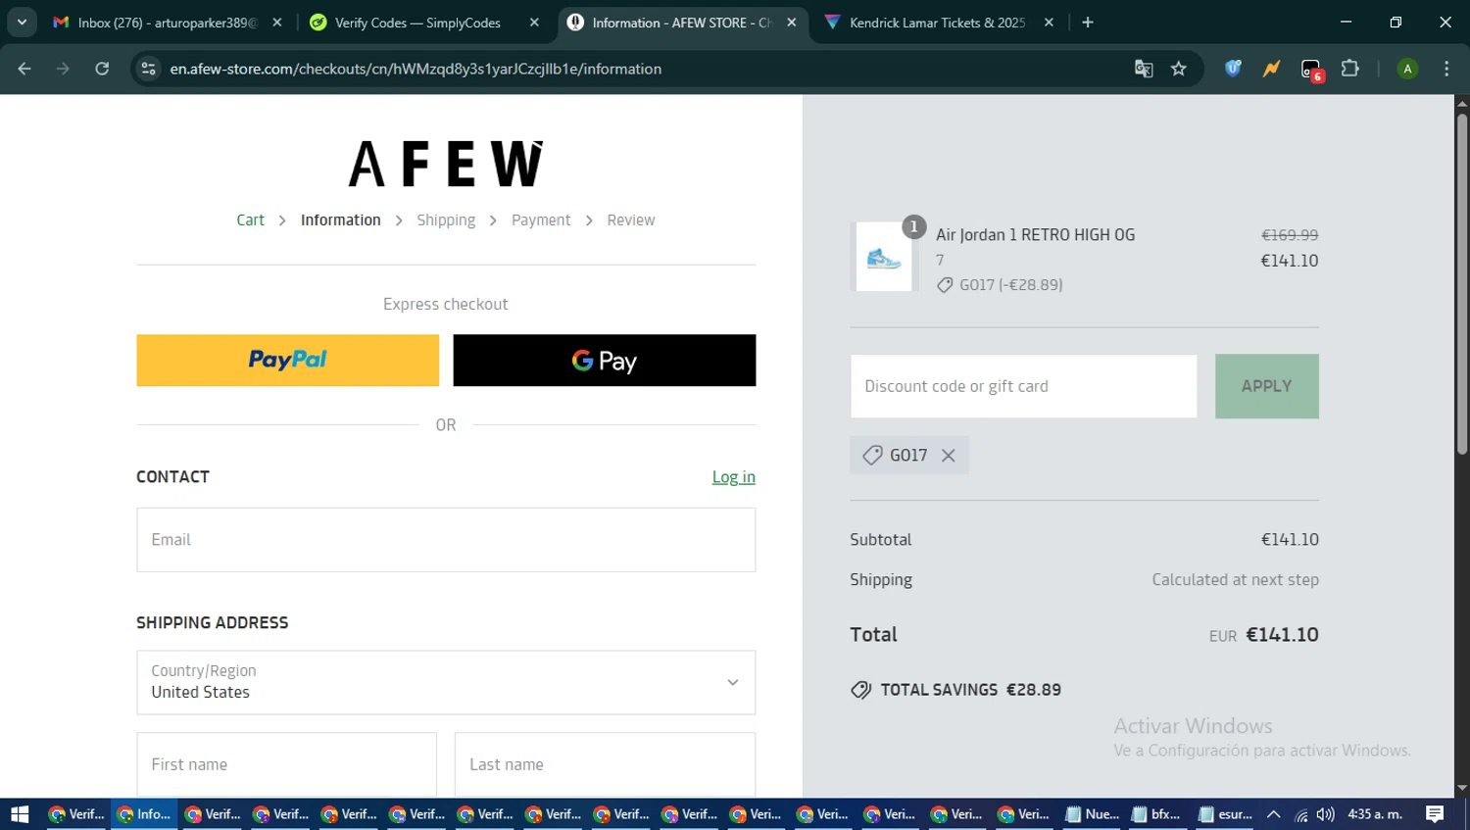This screenshot has width=1470, height=830.
Task: Click the €141.10 total amount
Action: pyautogui.click(x=1282, y=635)
